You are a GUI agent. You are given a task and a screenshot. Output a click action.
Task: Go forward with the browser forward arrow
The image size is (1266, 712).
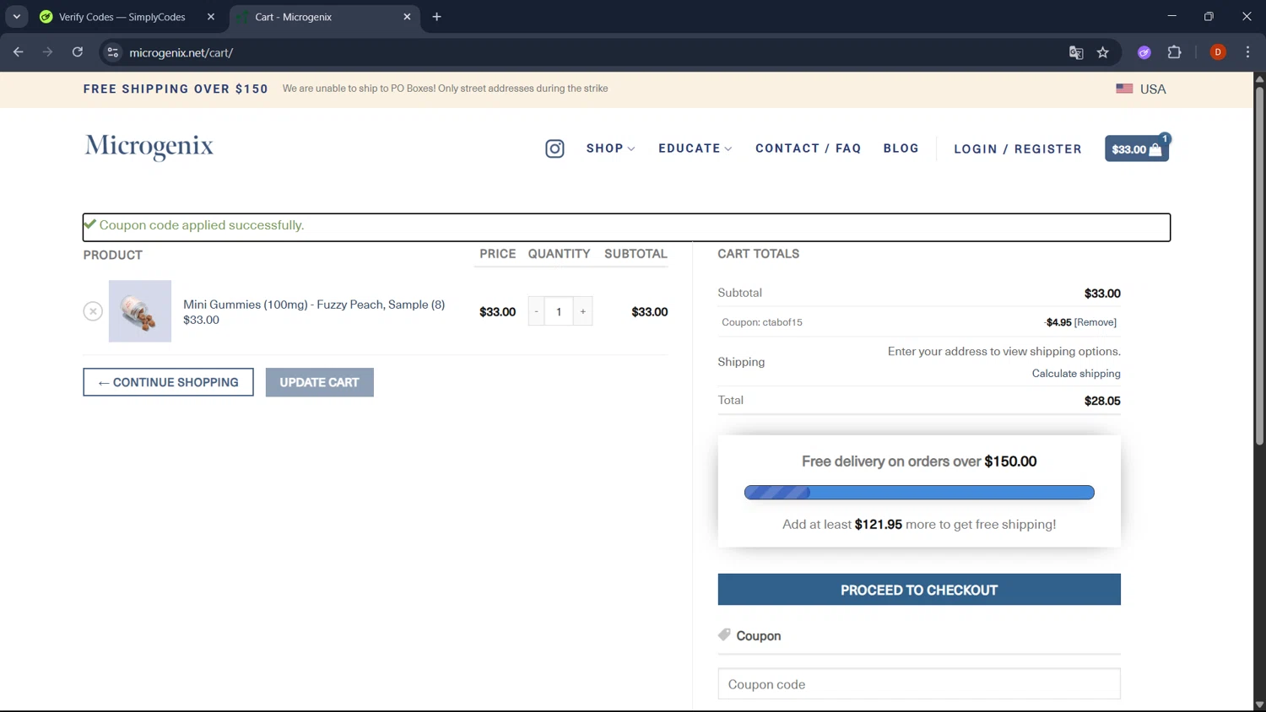tap(48, 52)
